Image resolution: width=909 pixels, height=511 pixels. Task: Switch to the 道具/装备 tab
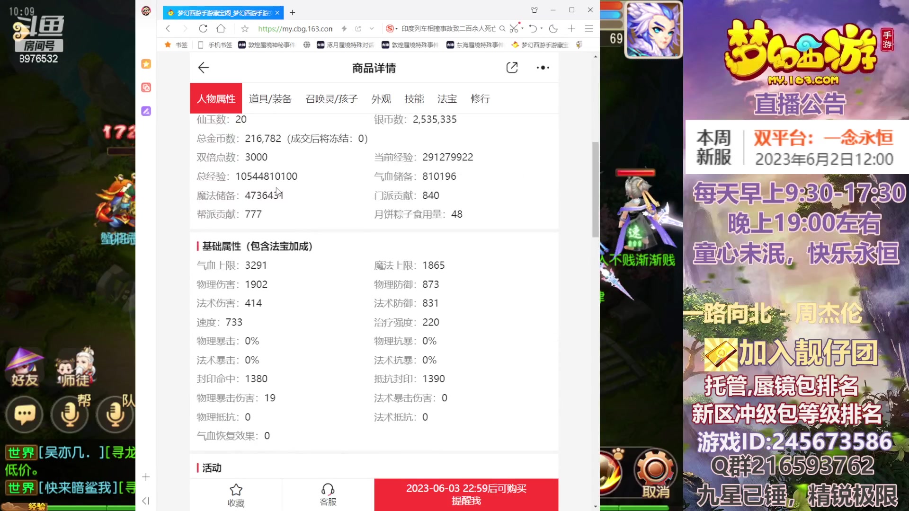pos(270,99)
